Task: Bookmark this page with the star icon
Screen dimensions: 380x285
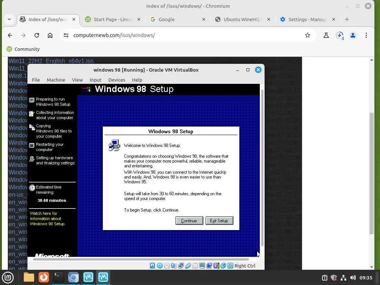Action: (308, 35)
